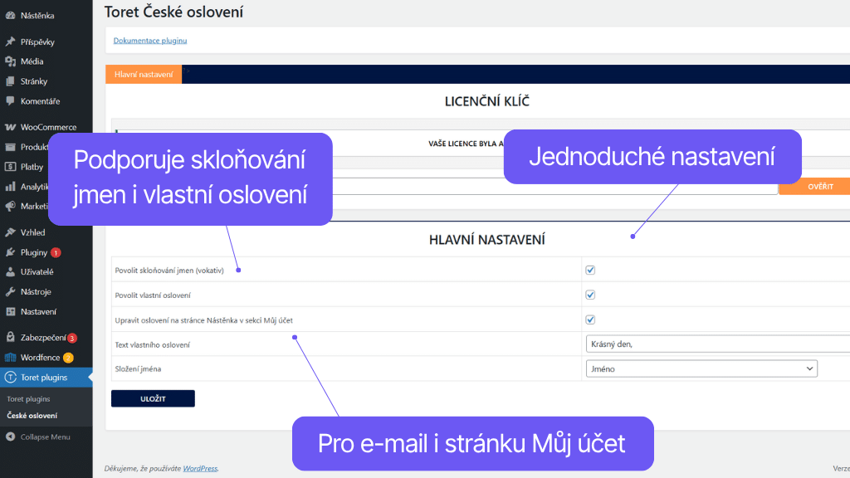Click the Collapse Menu arrow icon
The image size is (850, 478).
click(10, 437)
